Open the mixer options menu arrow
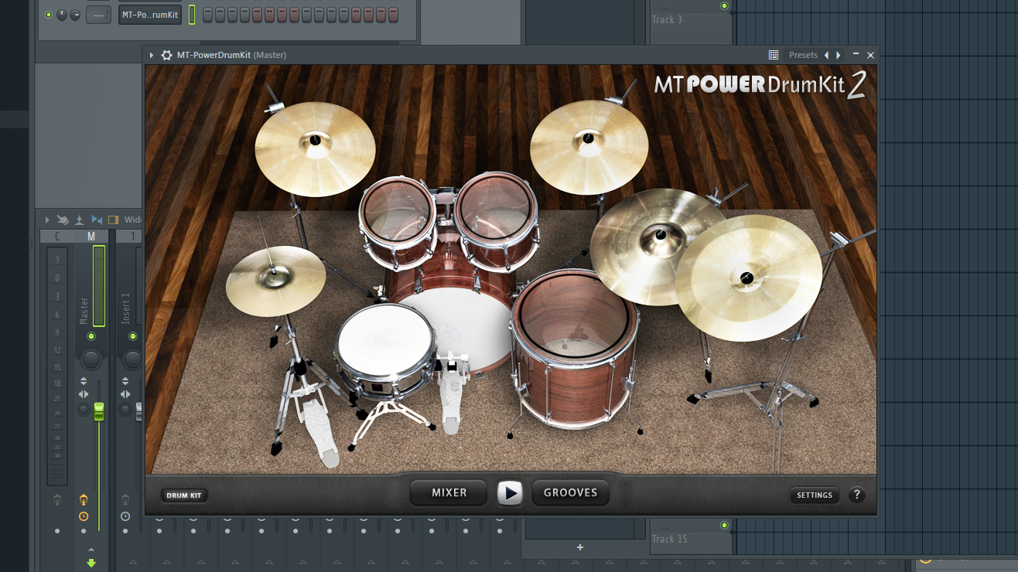Viewport: 1018px width, 572px height. 46,220
